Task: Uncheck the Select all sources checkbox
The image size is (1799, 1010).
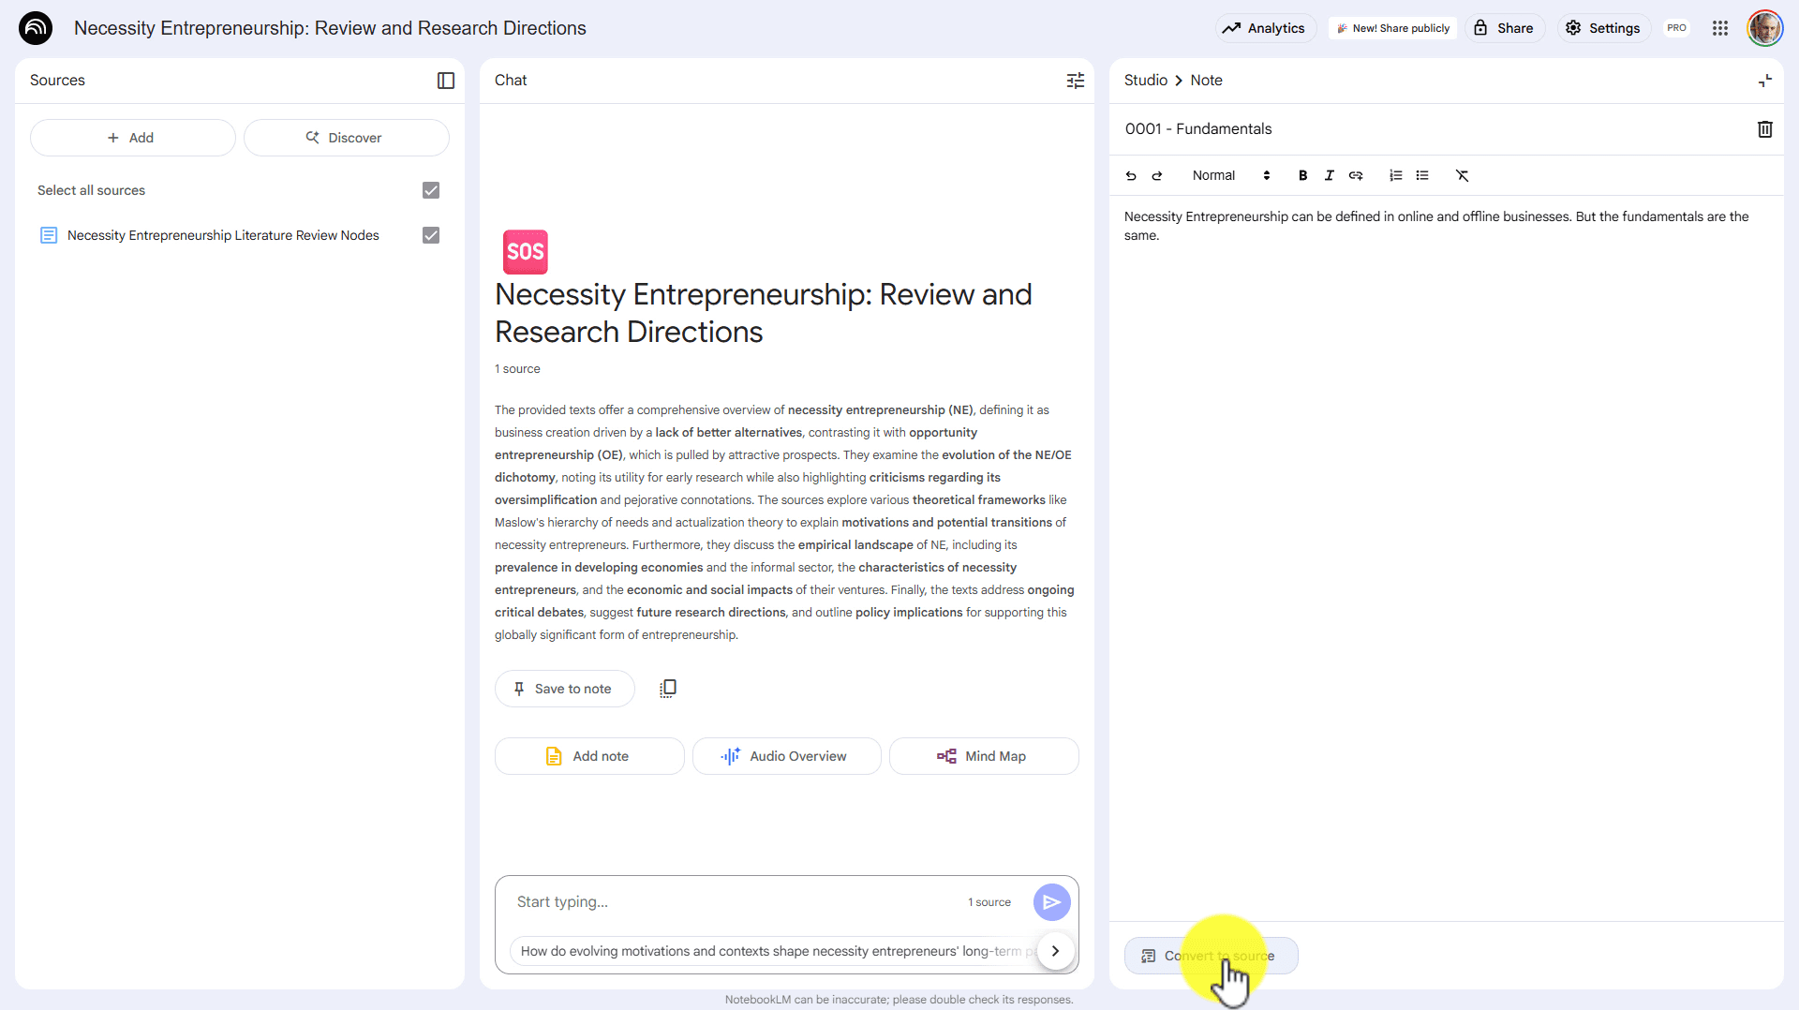Action: pyautogui.click(x=431, y=190)
